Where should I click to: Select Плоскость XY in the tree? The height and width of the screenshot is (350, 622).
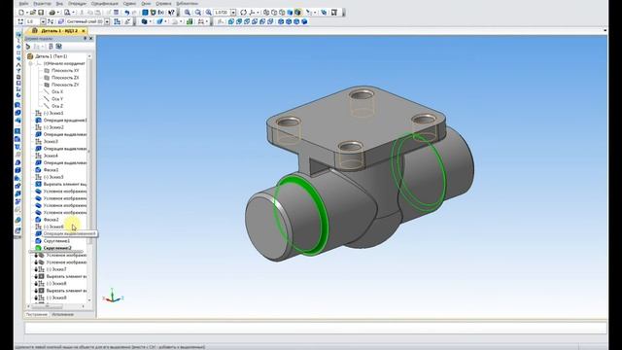click(x=65, y=71)
